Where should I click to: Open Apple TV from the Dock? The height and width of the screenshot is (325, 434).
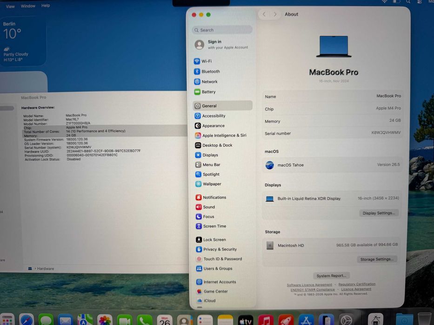[246, 320]
